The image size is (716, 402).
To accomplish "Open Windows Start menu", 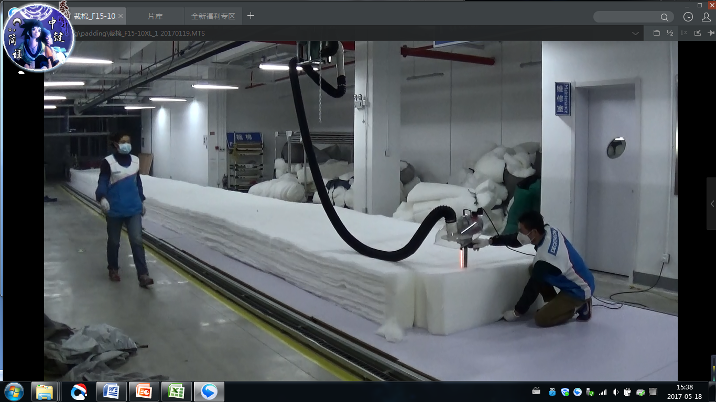I will 14,392.
